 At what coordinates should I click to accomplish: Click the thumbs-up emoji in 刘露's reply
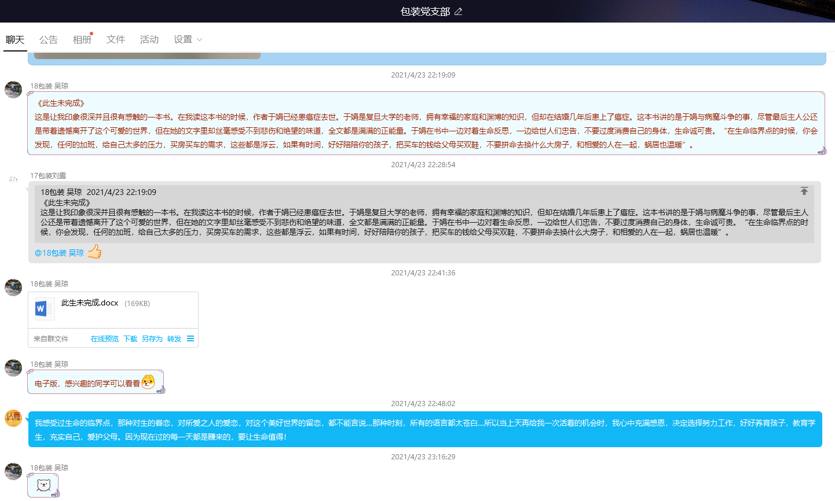(x=94, y=252)
